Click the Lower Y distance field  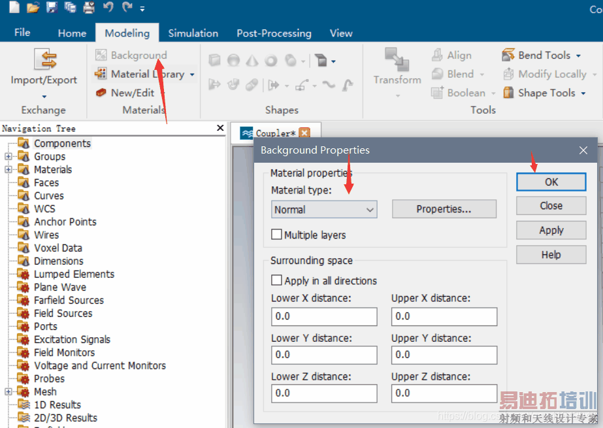(x=324, y=355)
